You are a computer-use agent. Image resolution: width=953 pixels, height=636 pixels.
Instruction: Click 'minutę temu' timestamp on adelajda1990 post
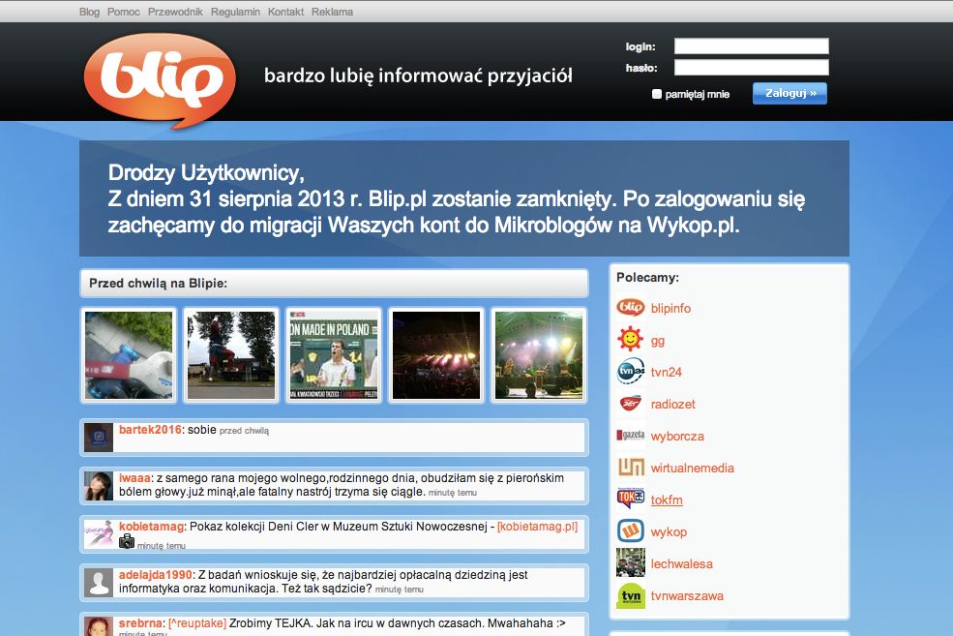400,590
